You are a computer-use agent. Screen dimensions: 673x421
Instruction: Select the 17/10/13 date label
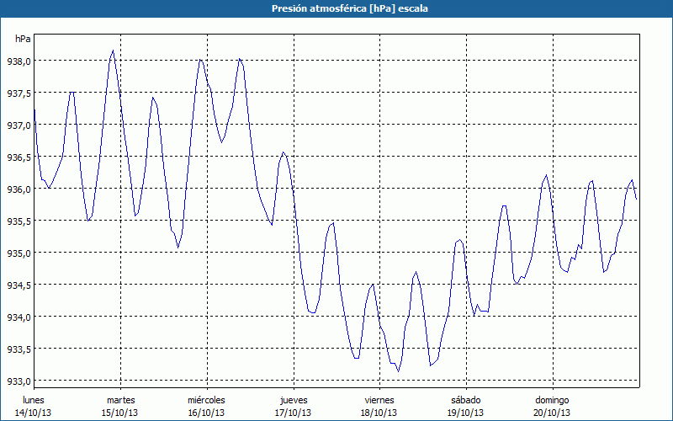pyautogui.click(x=293, y=413)
